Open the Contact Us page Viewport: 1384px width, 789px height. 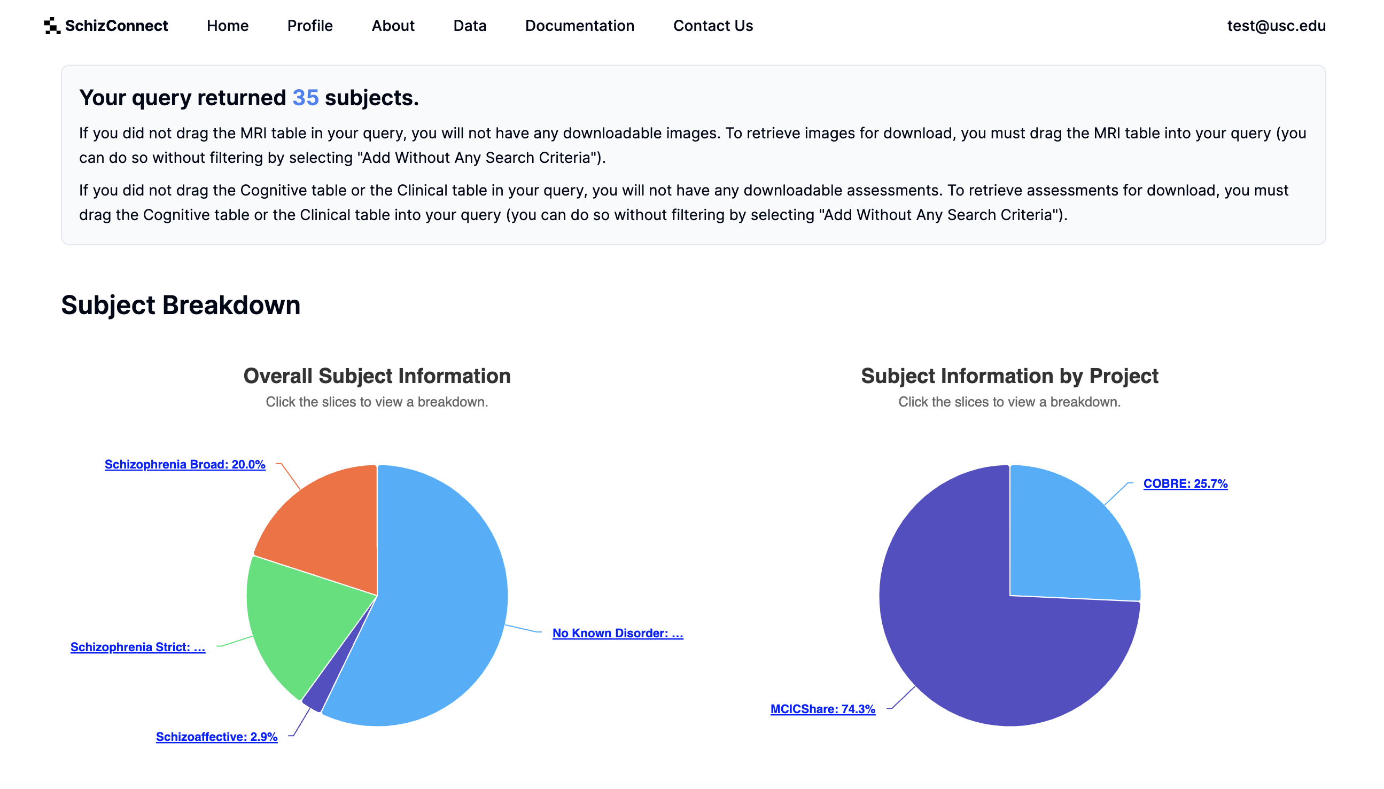point(713,26)
